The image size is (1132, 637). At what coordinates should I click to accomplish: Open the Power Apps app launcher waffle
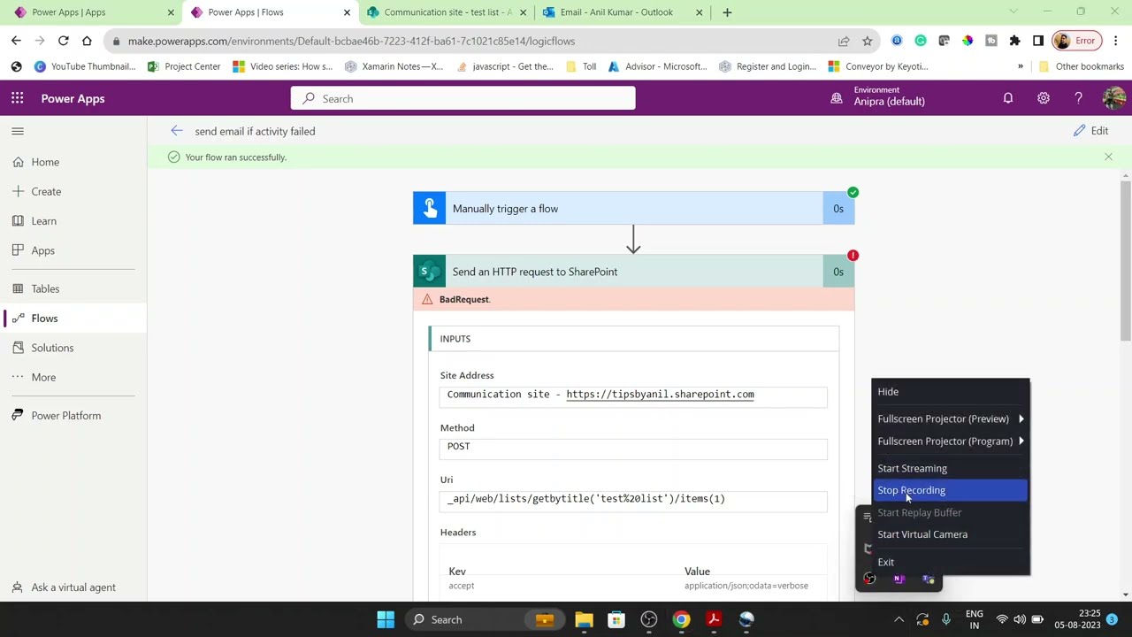[x=17, y=98]
